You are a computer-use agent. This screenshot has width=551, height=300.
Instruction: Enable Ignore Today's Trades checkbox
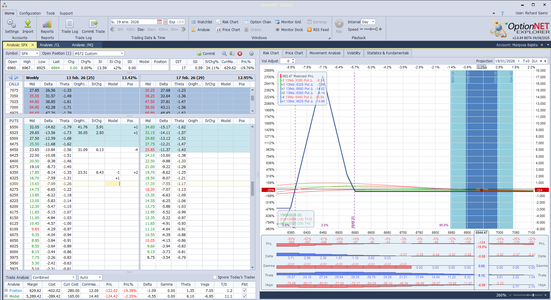tap(215, 277)
